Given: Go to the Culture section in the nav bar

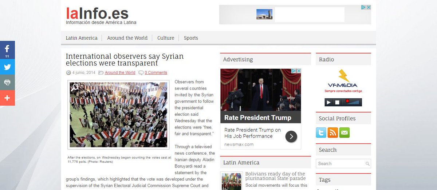Looking at the screenshot, I should [x=166, y=38].
